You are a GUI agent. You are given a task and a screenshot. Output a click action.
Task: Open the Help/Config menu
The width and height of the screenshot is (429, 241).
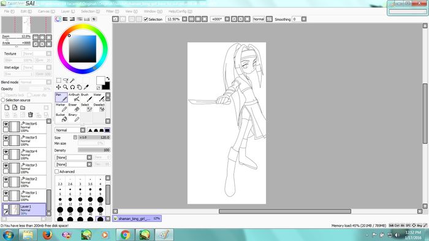pos(180,11)
